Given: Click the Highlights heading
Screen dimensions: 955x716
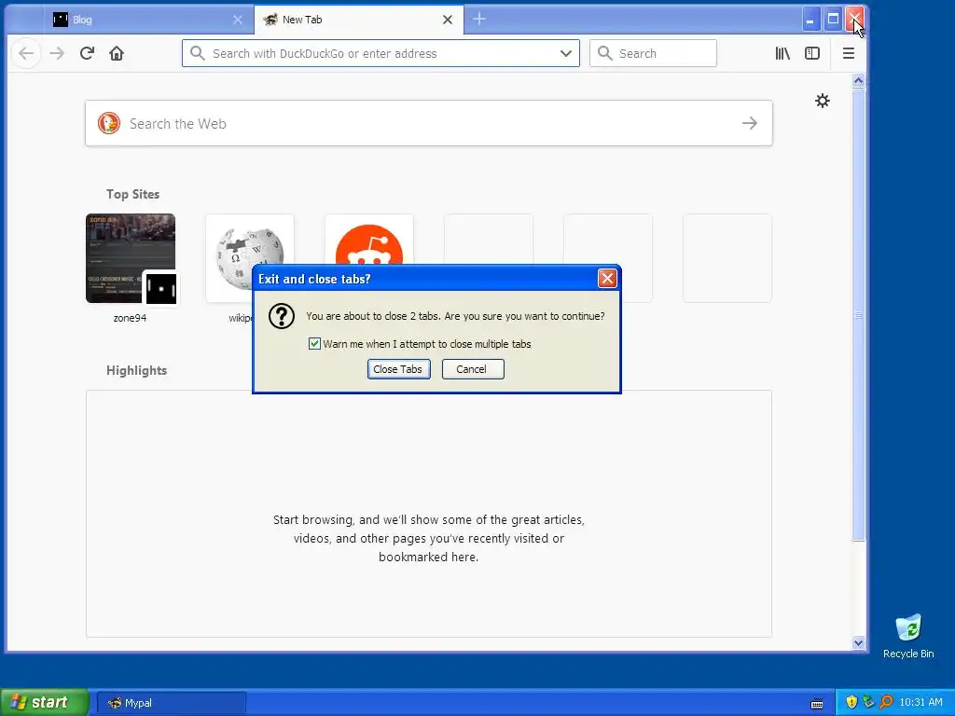Looking at the screenshot, I should pyautogui.click(x=136, y=370).
